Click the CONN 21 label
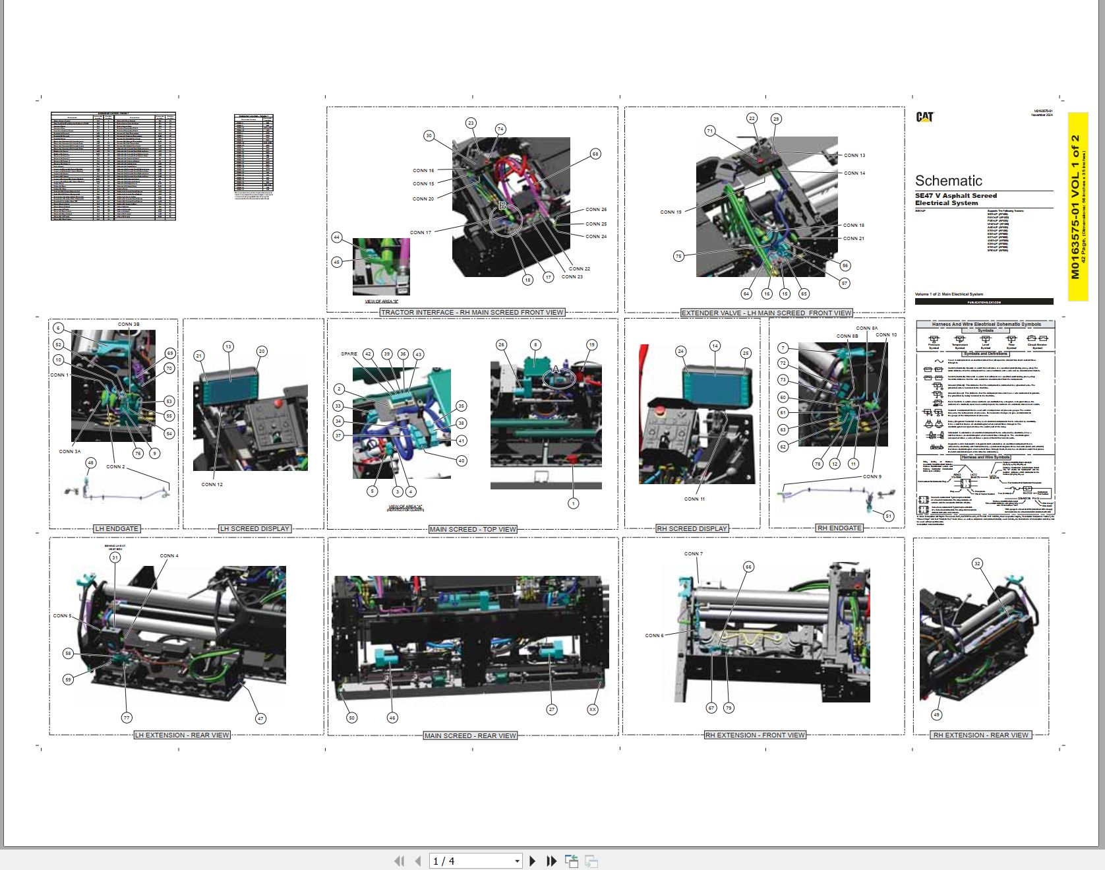 point(854,238)
